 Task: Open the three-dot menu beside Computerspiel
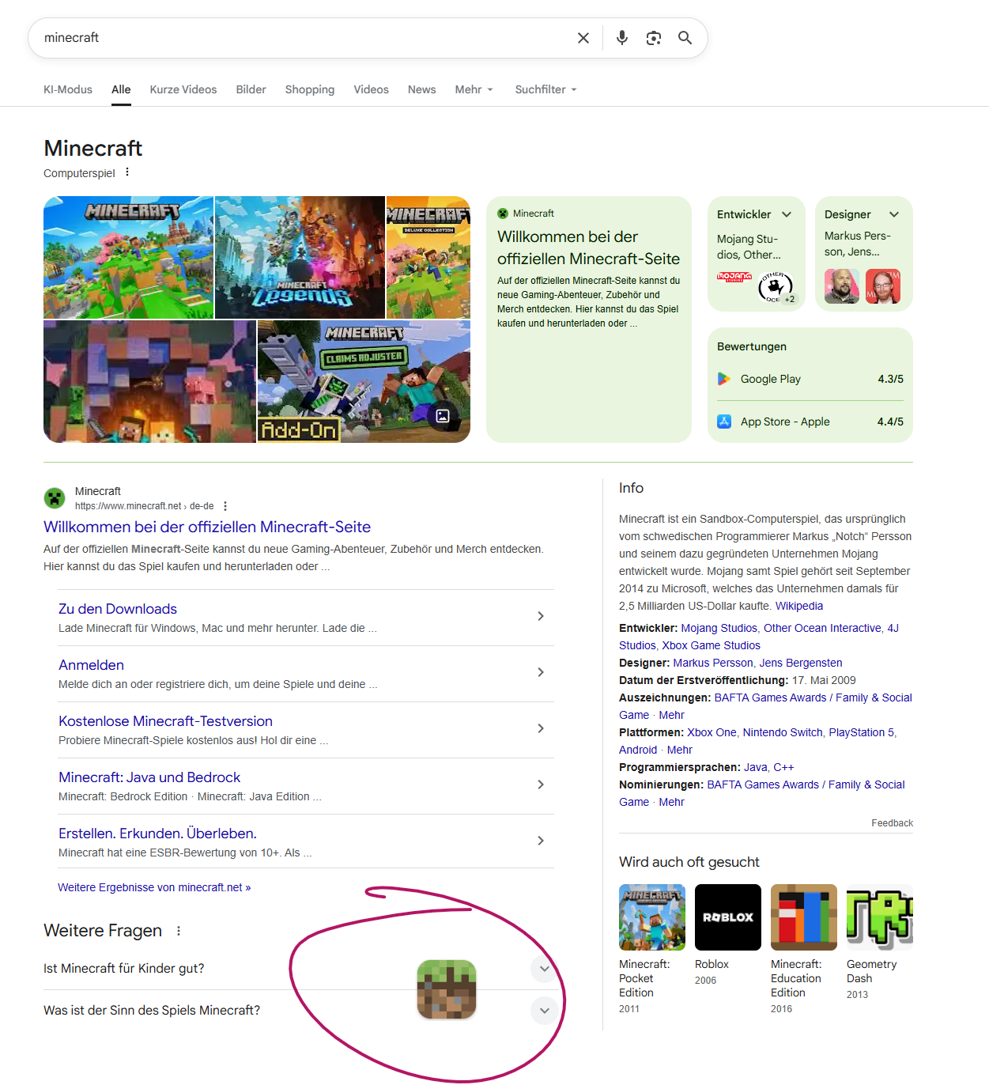click(127, 172)
